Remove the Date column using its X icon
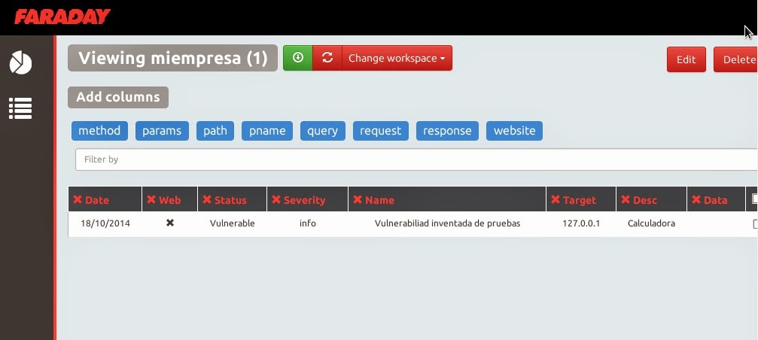 pos(77,200)
